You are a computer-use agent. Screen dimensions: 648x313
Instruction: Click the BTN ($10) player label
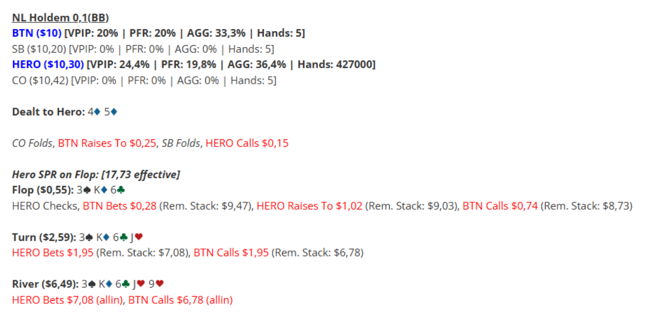pyautogui.click(x=37, y=34)
